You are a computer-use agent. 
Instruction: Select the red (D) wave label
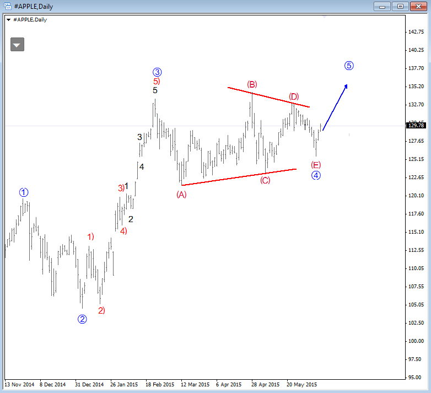294,96
